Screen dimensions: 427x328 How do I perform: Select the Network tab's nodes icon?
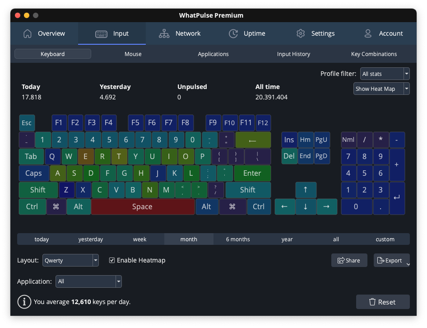point(165,33)
